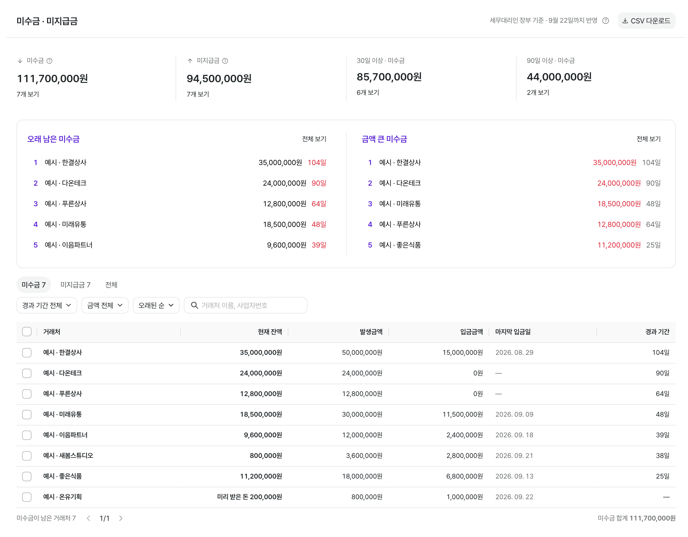Click 7개 보기 under 미지급금 total
This screenshot has height=537, width=688.
point(198,94)
